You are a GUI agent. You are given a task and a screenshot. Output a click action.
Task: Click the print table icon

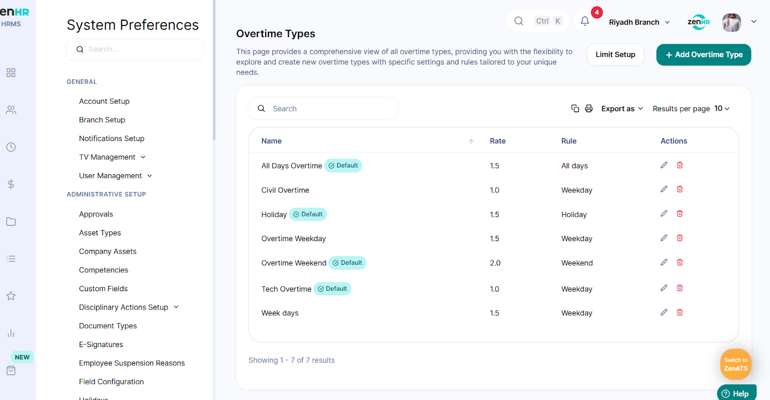(589, 108)
